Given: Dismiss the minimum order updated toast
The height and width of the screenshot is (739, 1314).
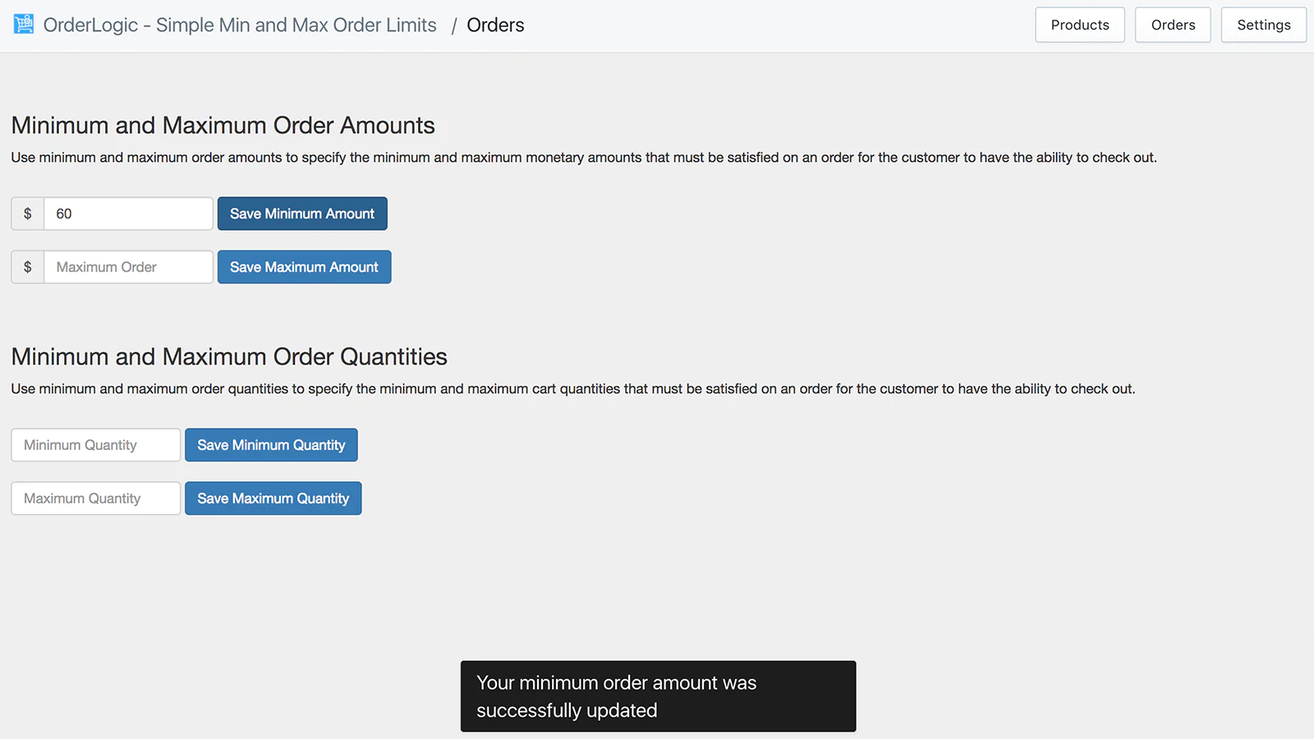Looking at the screenshot, I should point(658,696).
